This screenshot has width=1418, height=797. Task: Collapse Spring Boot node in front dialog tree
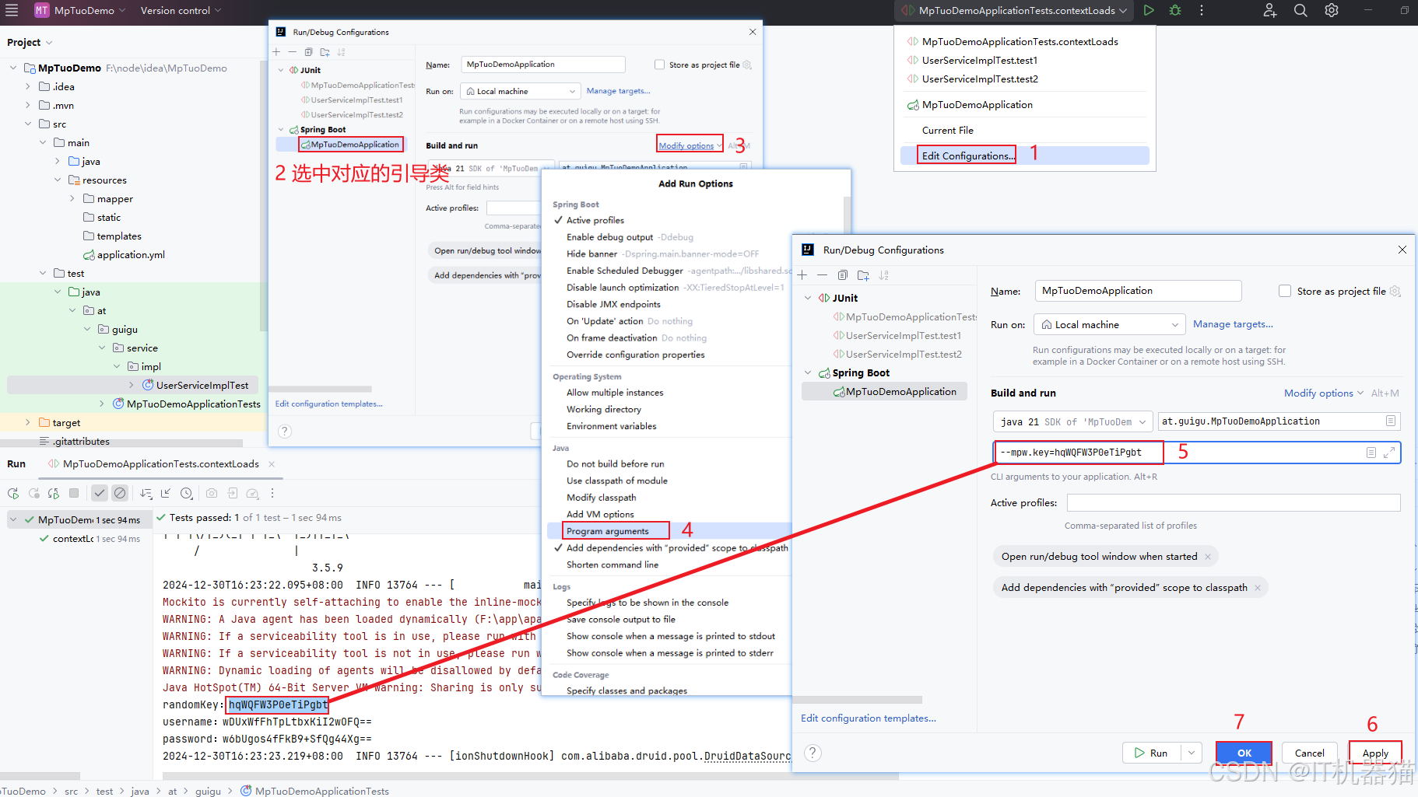click(x=808, y=373)
